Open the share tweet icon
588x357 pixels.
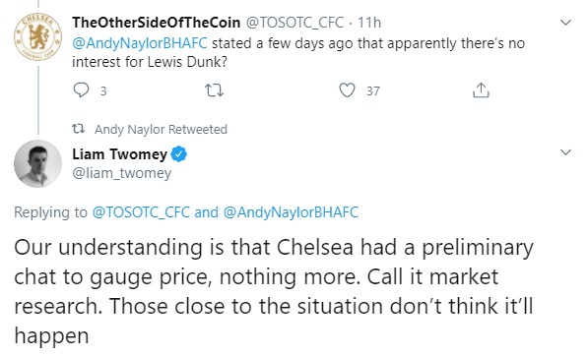(481, 89)
